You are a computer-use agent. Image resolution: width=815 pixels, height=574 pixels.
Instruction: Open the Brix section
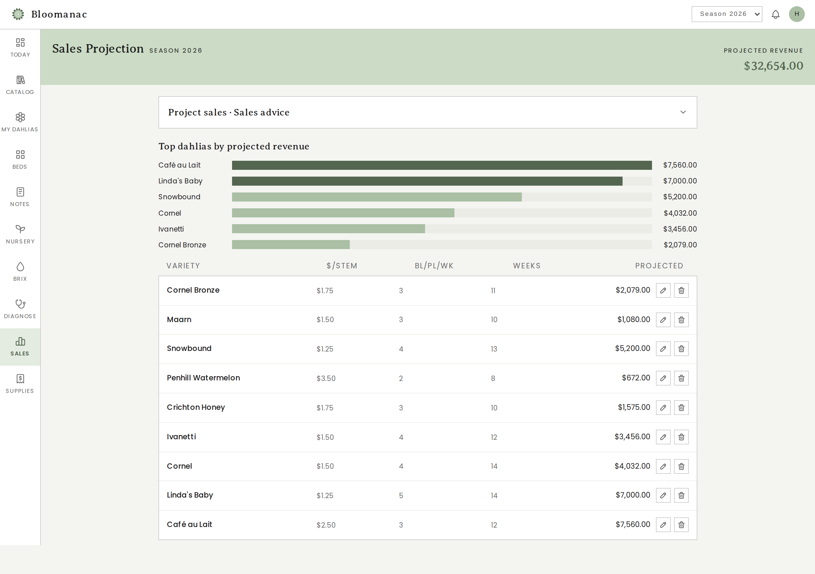[20, 272]
